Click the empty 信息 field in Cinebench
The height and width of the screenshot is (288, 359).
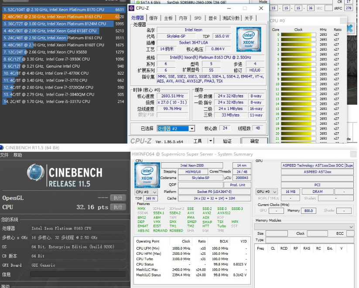click(78, 274)
